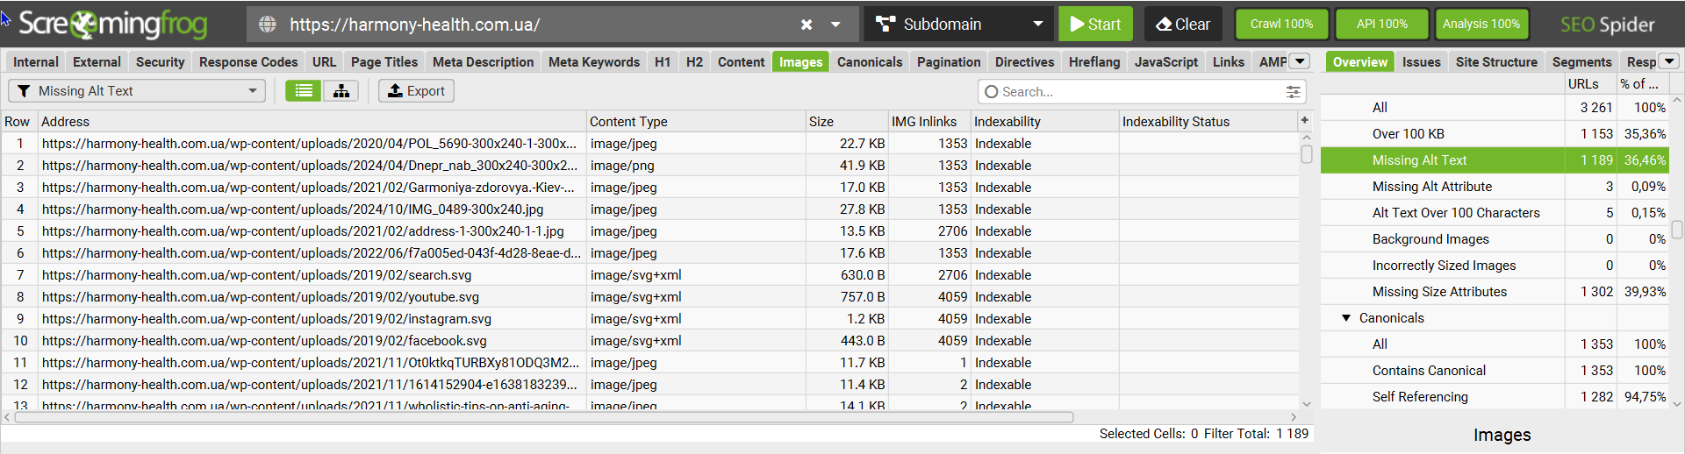
Task: Select the youtube.svg image row
Action: pos(649,297)
